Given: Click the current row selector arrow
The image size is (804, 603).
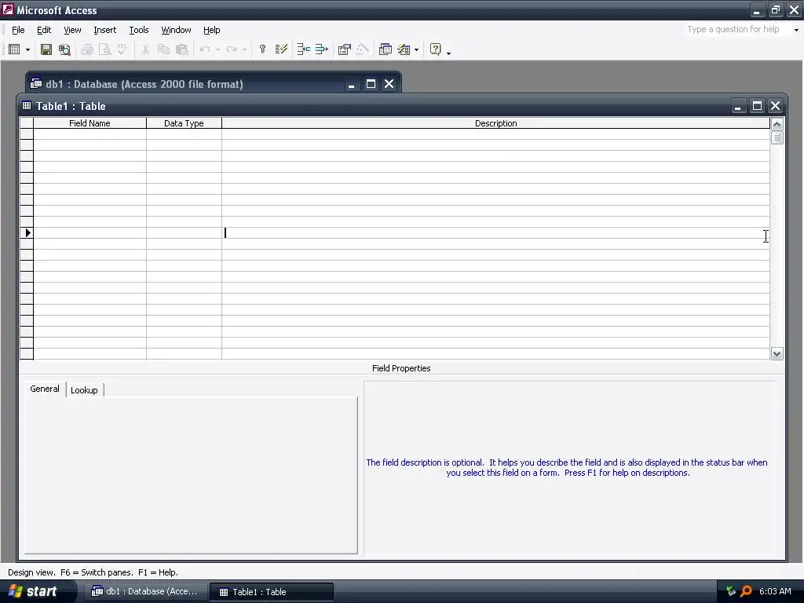Looking at the screenshot, I should point(27,232).
